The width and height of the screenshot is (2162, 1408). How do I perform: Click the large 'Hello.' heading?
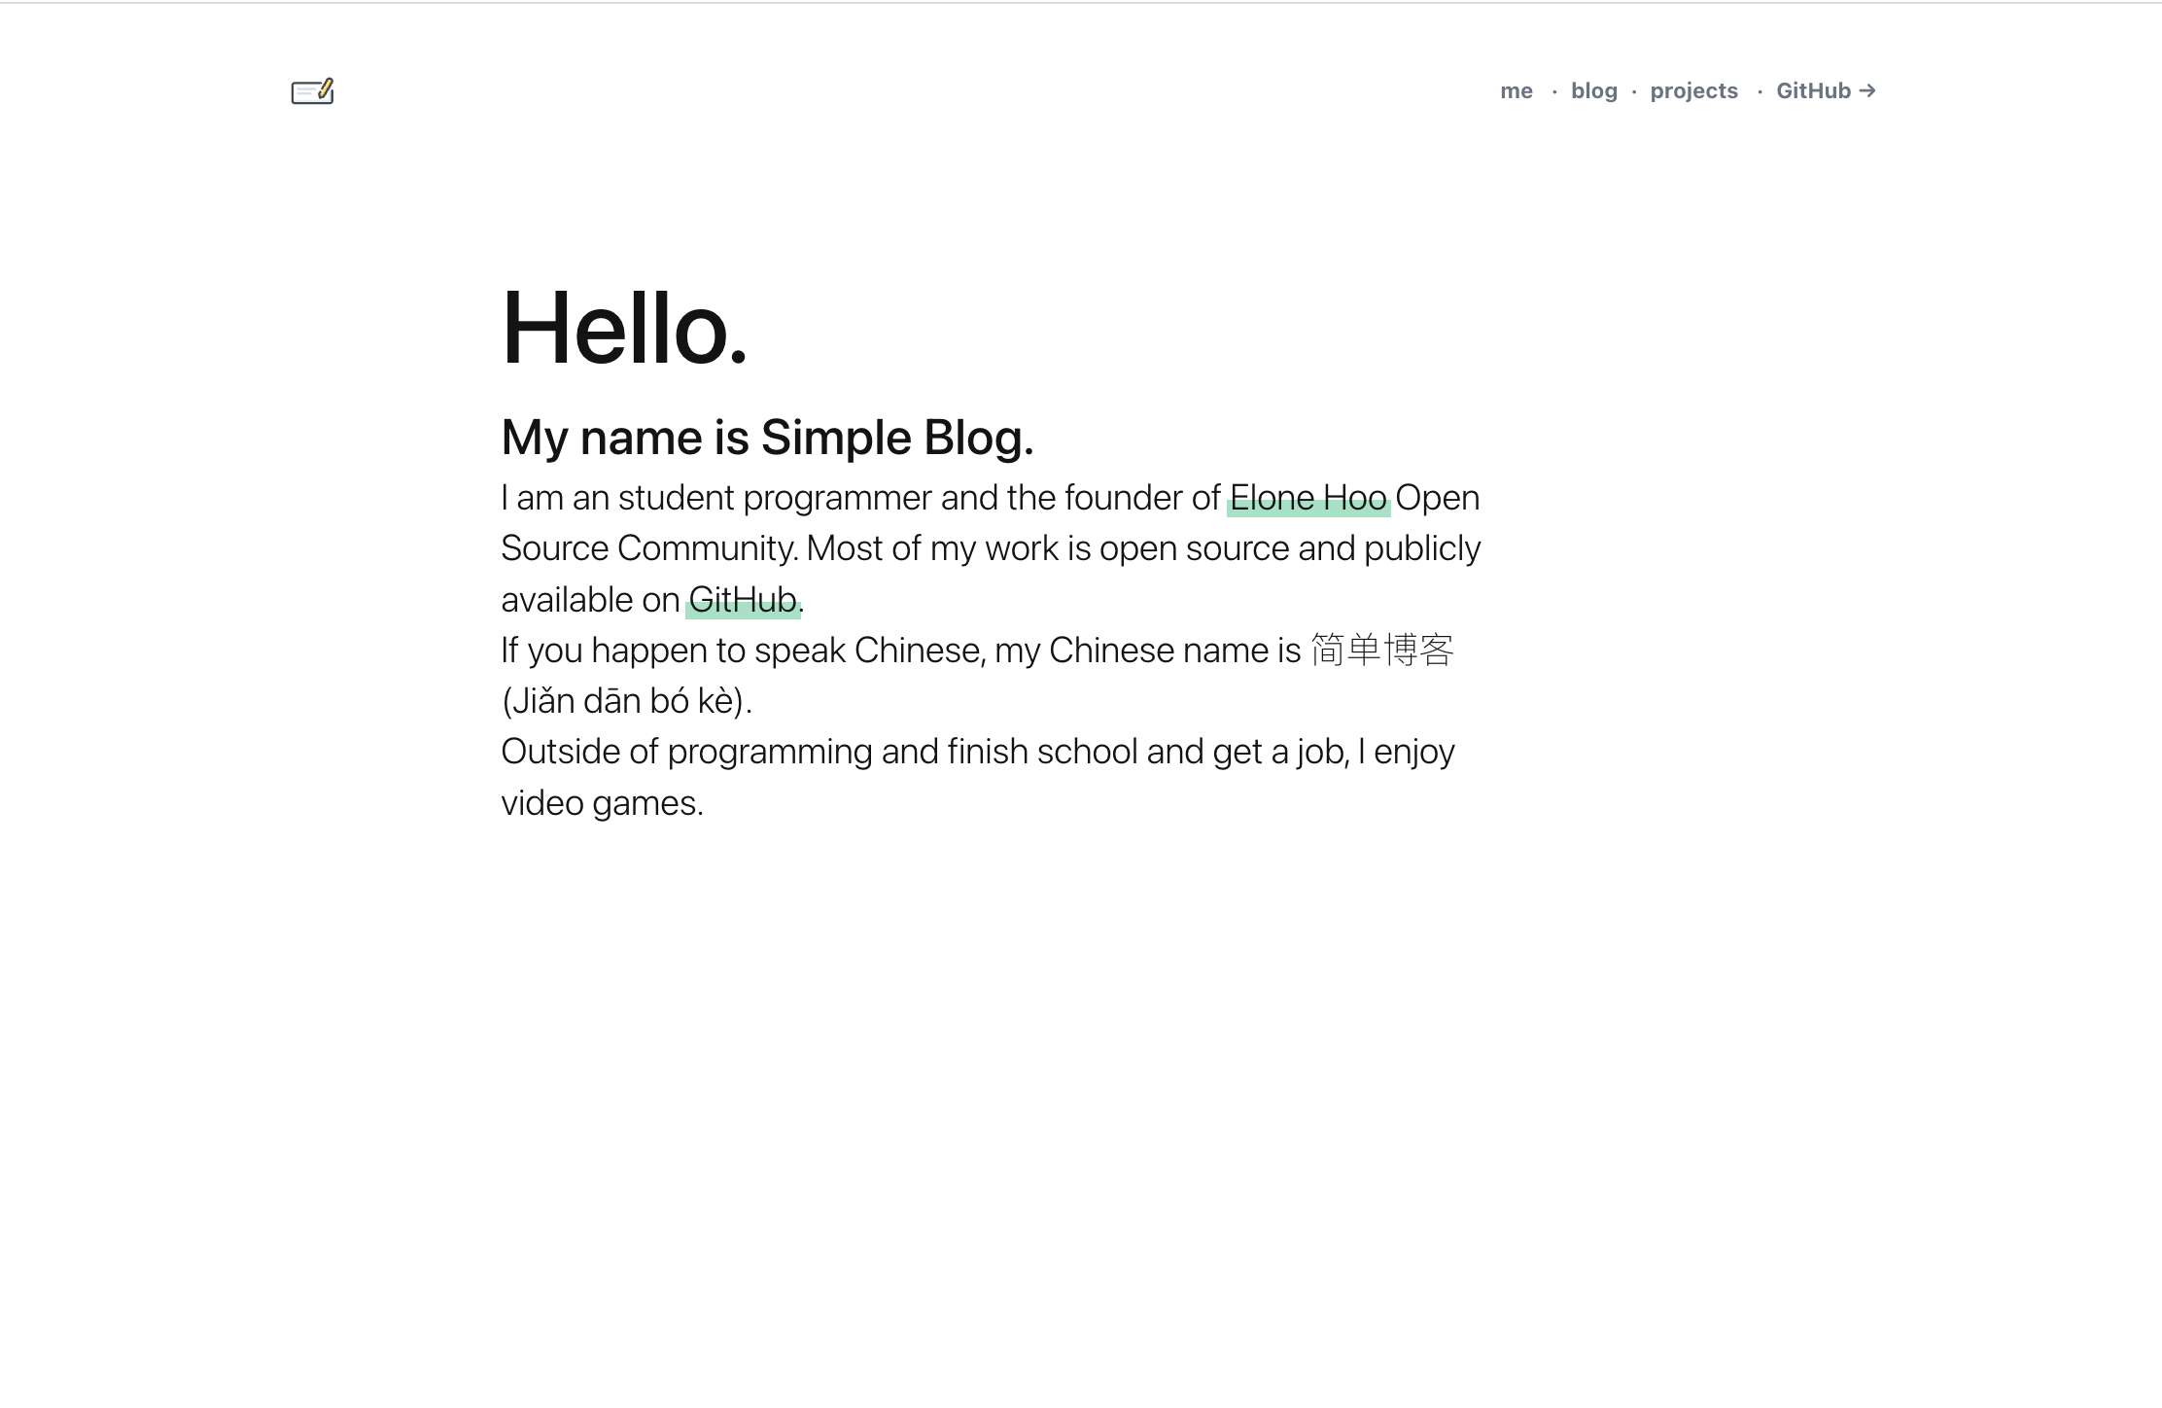[624, 329]
